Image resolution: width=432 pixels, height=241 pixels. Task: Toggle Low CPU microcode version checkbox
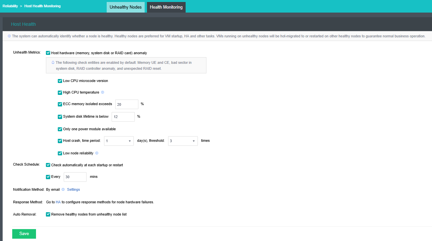pos(60,81)
